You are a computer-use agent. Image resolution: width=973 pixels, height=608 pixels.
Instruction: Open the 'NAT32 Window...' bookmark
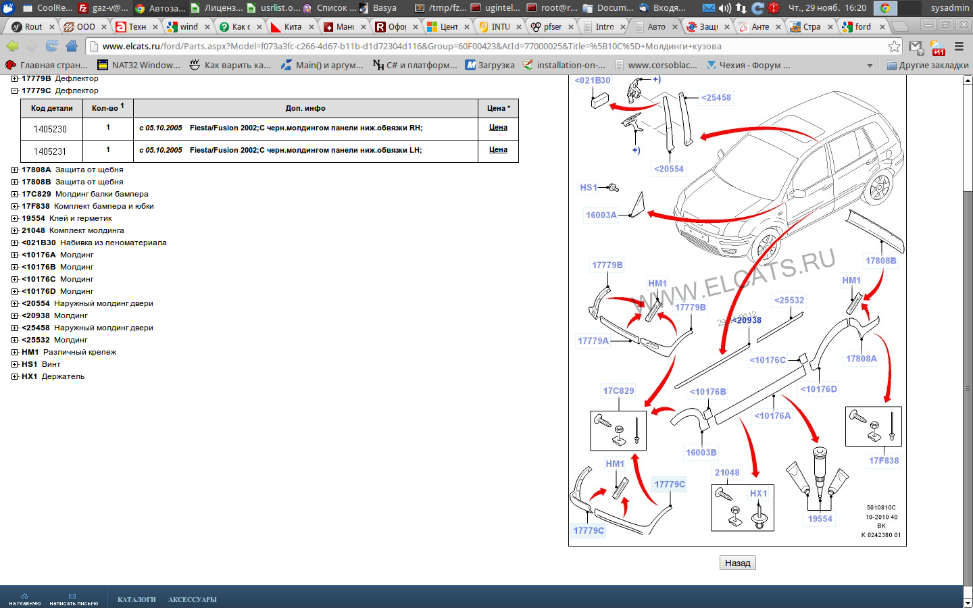click(139, 66)
